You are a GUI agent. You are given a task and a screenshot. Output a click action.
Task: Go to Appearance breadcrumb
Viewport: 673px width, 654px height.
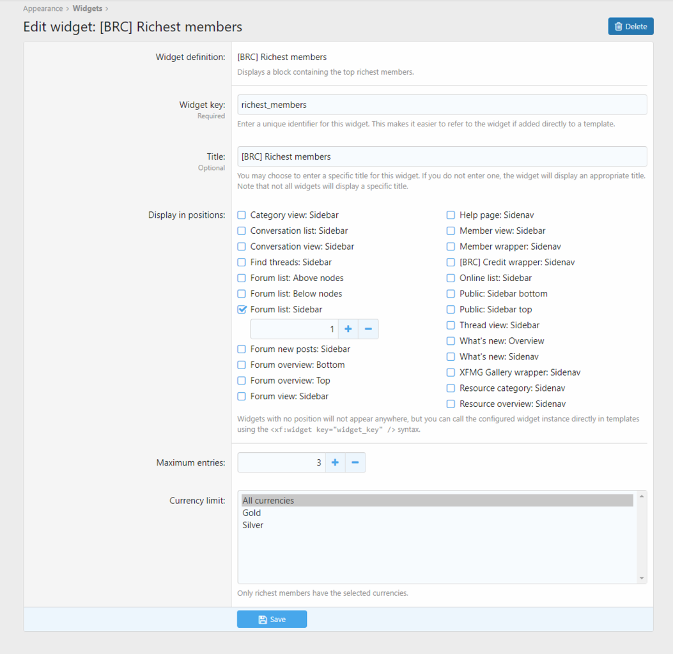pos(43,9)
